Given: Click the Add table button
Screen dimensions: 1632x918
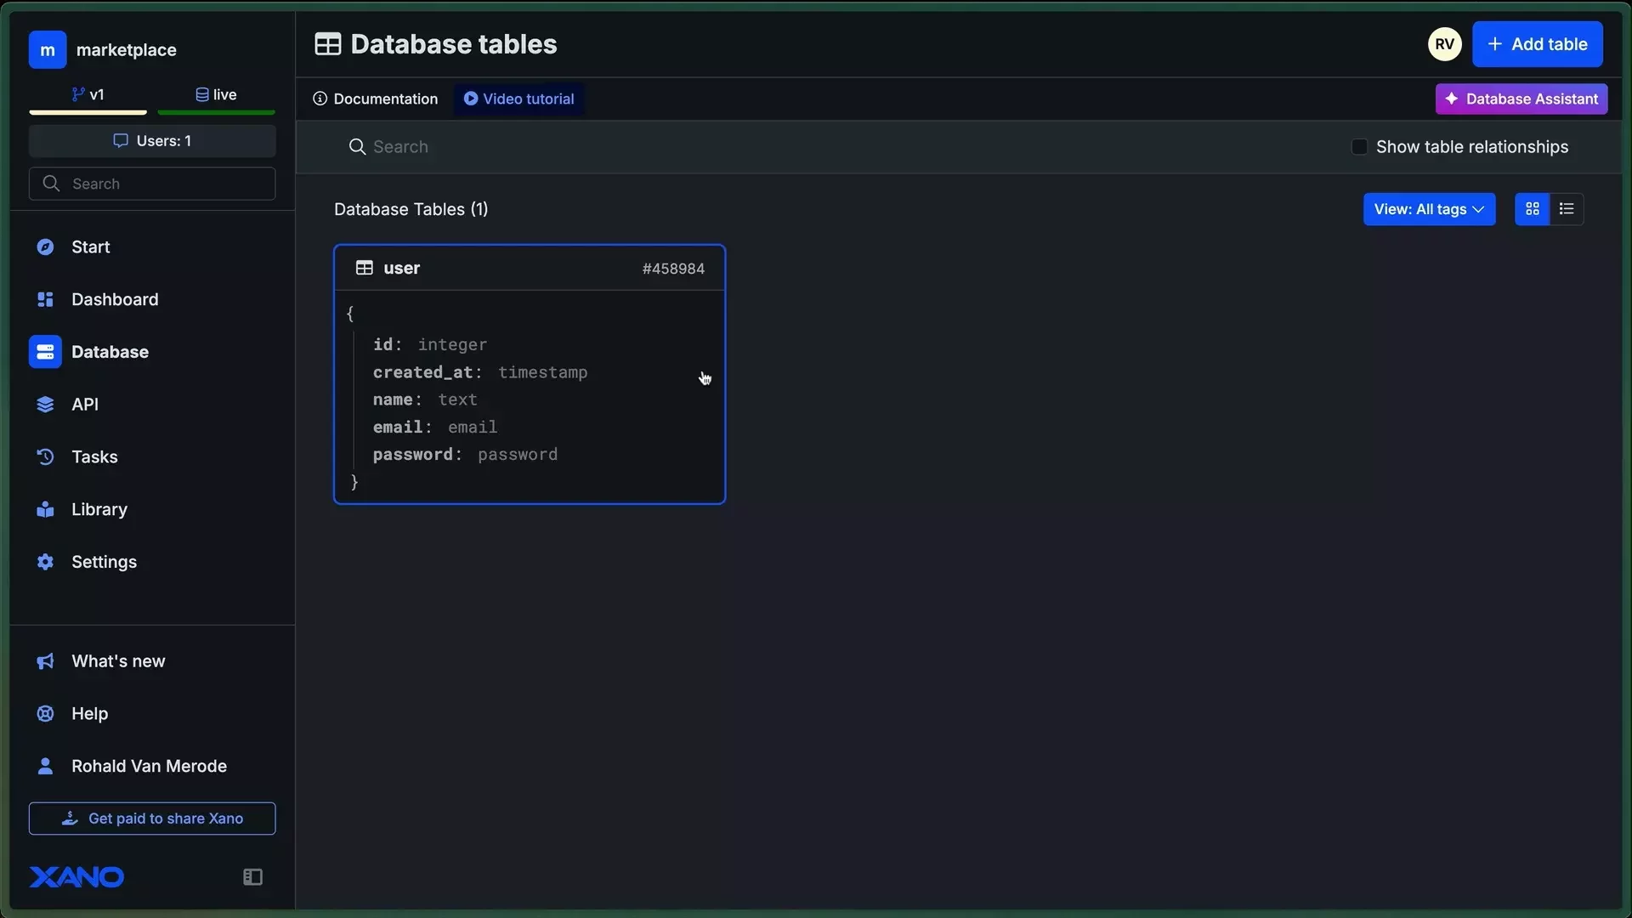Looking at the screenshot, I should click(x=1538, y=44).
